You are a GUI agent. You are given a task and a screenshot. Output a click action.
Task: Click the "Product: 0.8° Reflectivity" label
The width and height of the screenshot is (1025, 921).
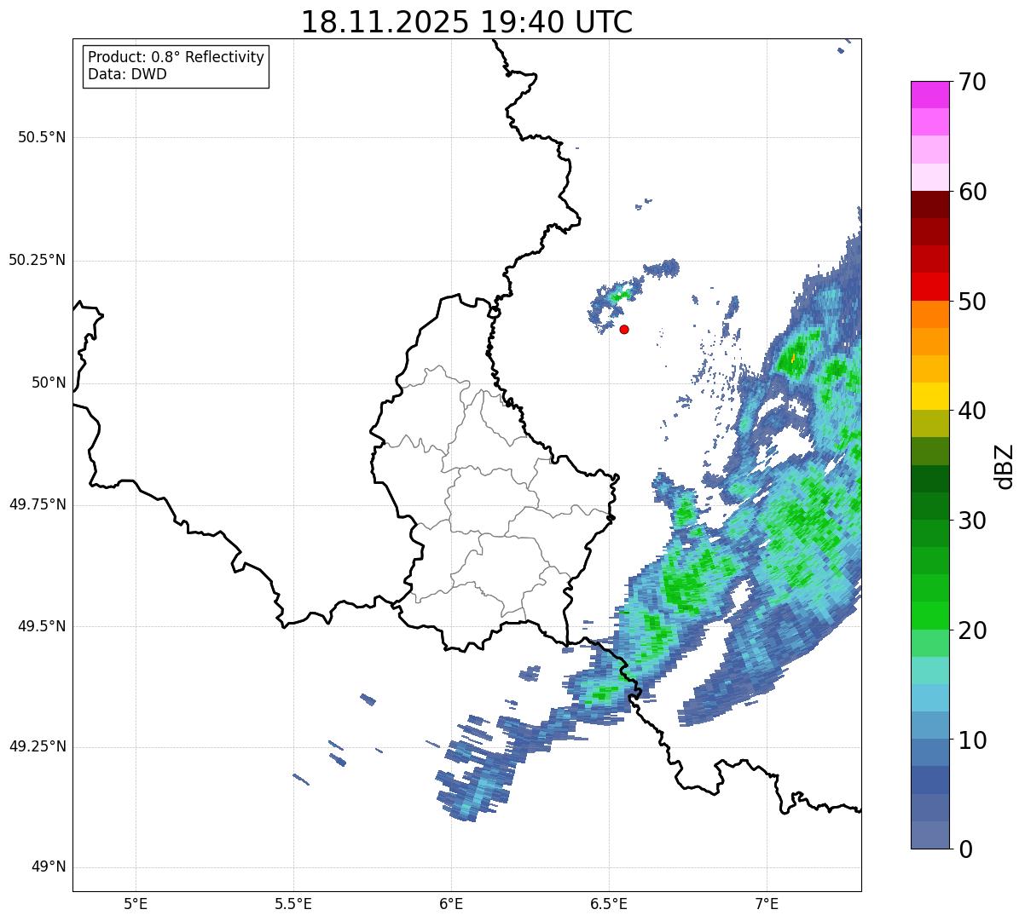tap(177, 57)
